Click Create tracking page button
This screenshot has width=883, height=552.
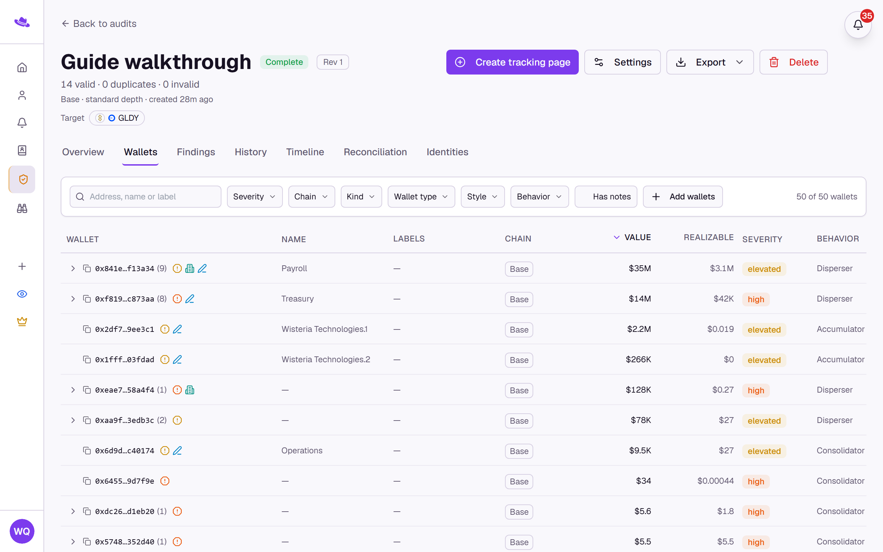pyautogui.click(x=512, y=62)
